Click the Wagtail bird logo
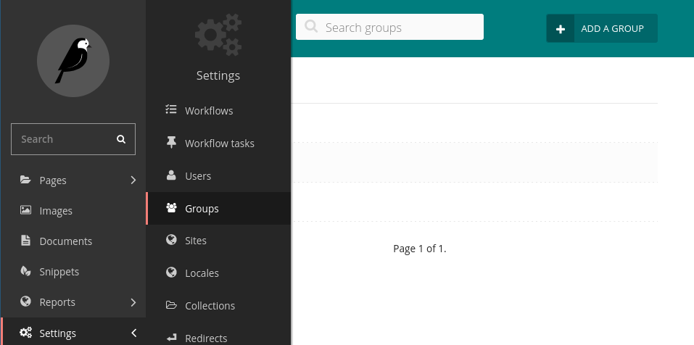The width and height of the screenshot is (694, 345). pos(73,61)
